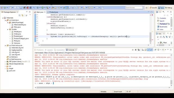Select the Java perspective button
This screenshot has height=98, width=174.
pyautogui.click(x=161, y=8)
